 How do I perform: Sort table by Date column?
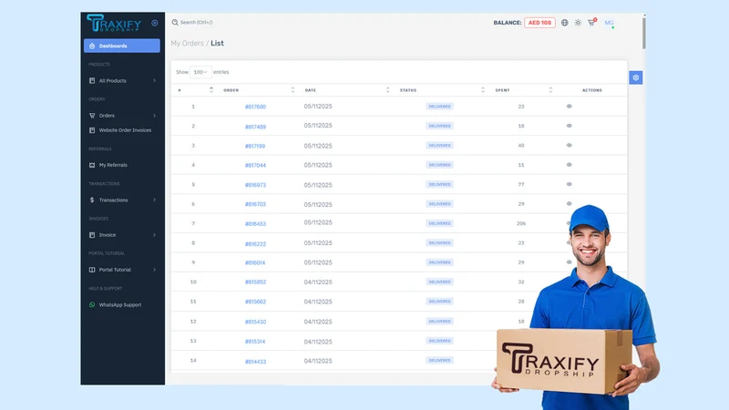coord(387,89)
